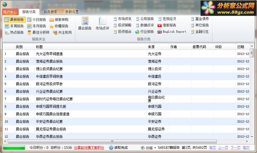The height and width of the screenshot is (153, 257).
Task: Click the globe icon in title bar
Action: (x=5, y=4)
